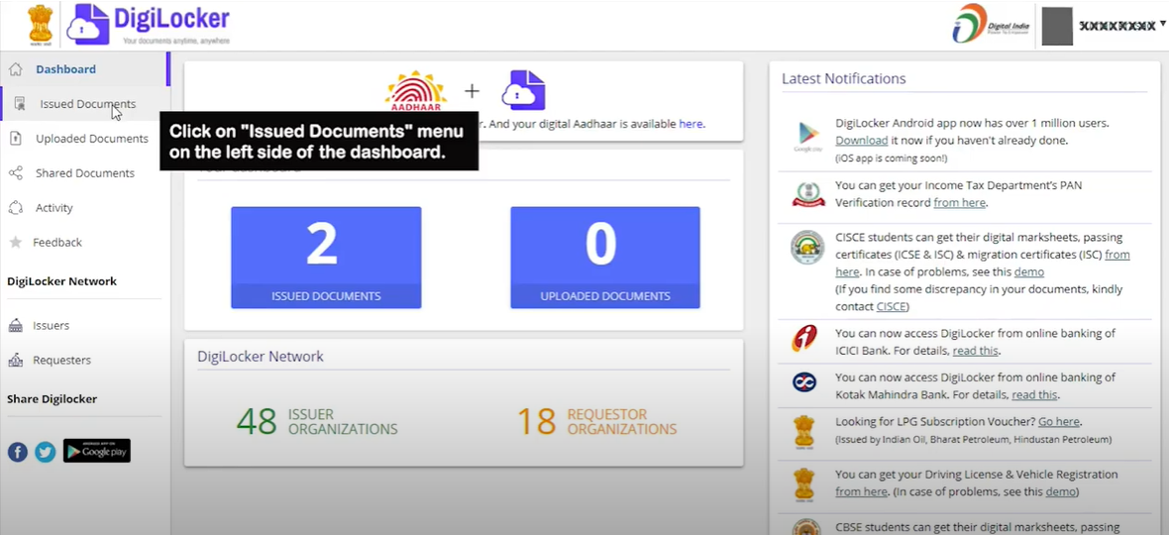
Task: Click emblem beside Driving License notice
Action: pyautogui.click(x=804, y=484)
